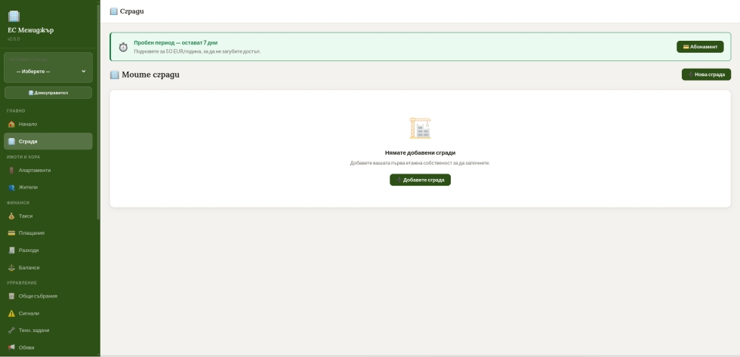This screenshot has width=740, height=357.
Task: Click the Плащания credit card icon
Action: pyautogui.click(x=11, y=233)
